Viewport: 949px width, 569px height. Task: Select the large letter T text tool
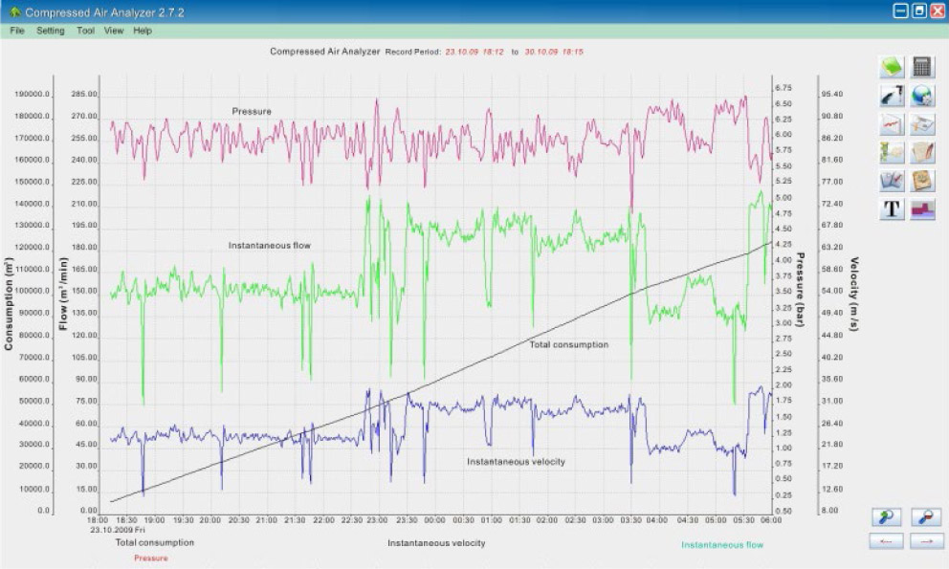coord(892,209)
